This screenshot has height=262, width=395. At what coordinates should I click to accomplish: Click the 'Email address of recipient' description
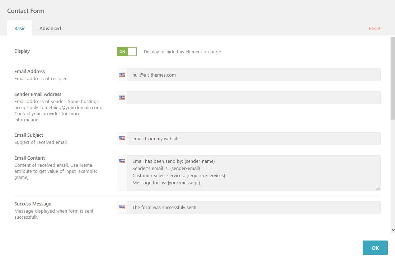[42, 78]
